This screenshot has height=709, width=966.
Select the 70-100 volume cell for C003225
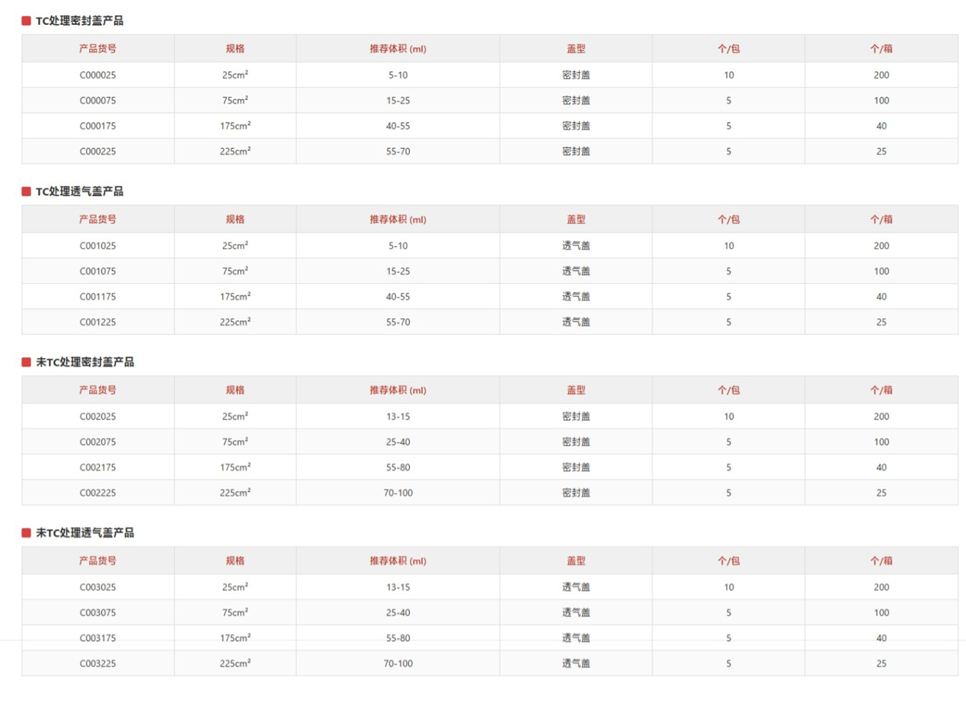point(398,663)
